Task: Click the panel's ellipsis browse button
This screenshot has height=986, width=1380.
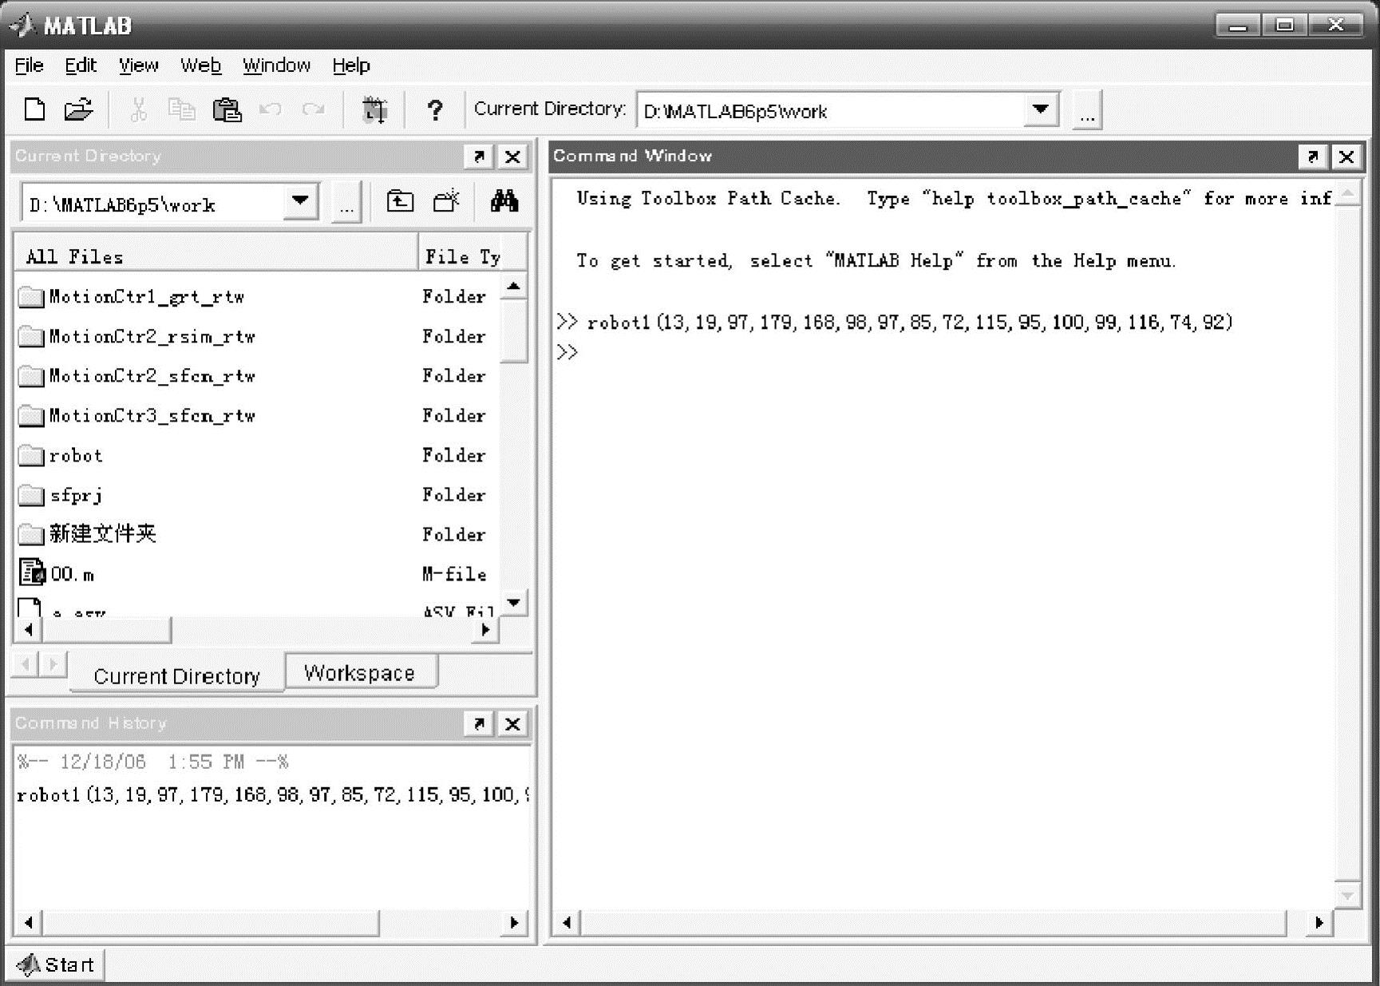Action: (x=346, y=203)
